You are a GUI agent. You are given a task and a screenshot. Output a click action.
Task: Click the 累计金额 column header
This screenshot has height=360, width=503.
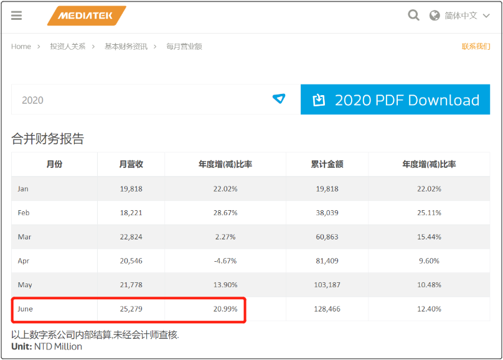pyautogui.click(x=327, y=164)
